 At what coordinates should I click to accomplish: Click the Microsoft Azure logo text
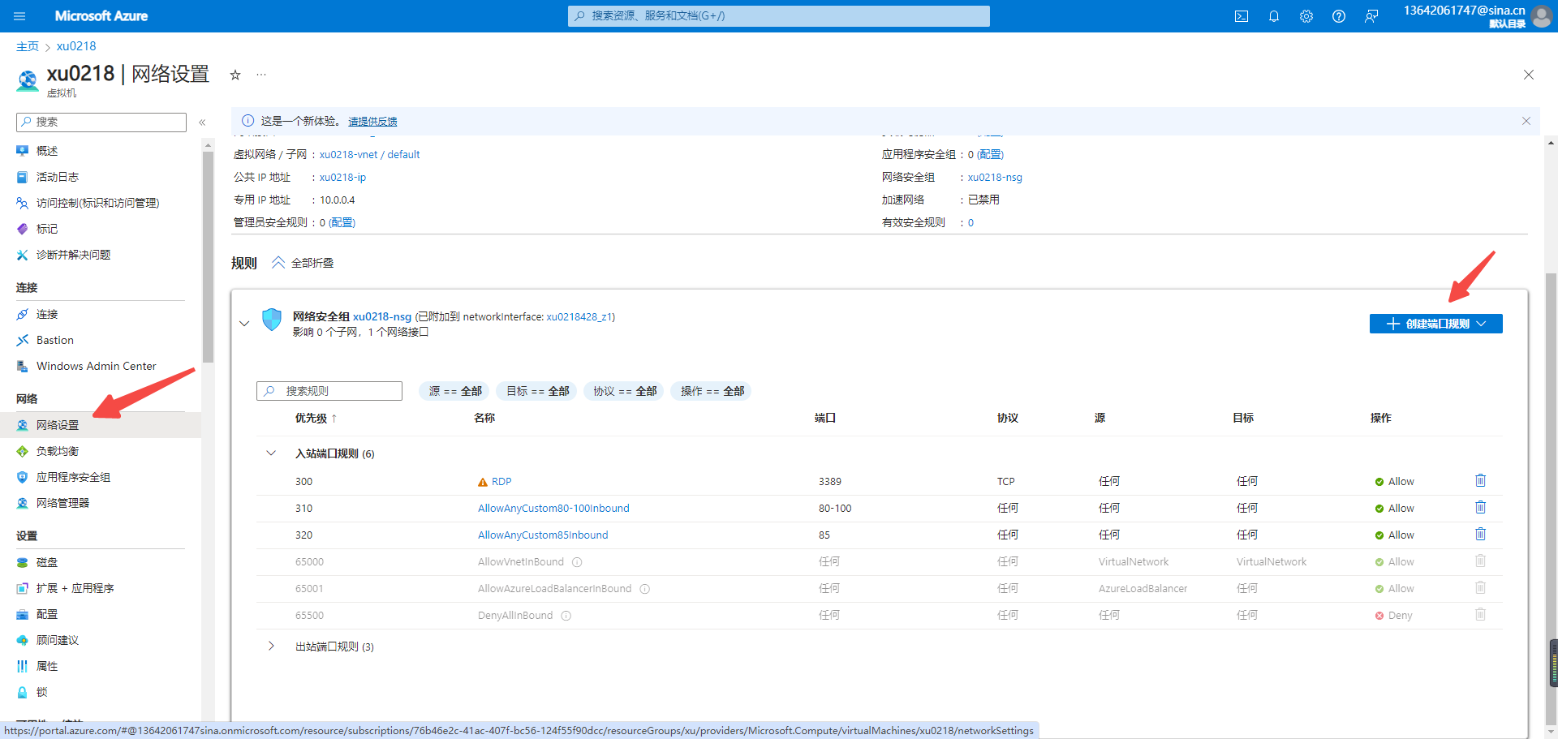click(x=101, y=16)
